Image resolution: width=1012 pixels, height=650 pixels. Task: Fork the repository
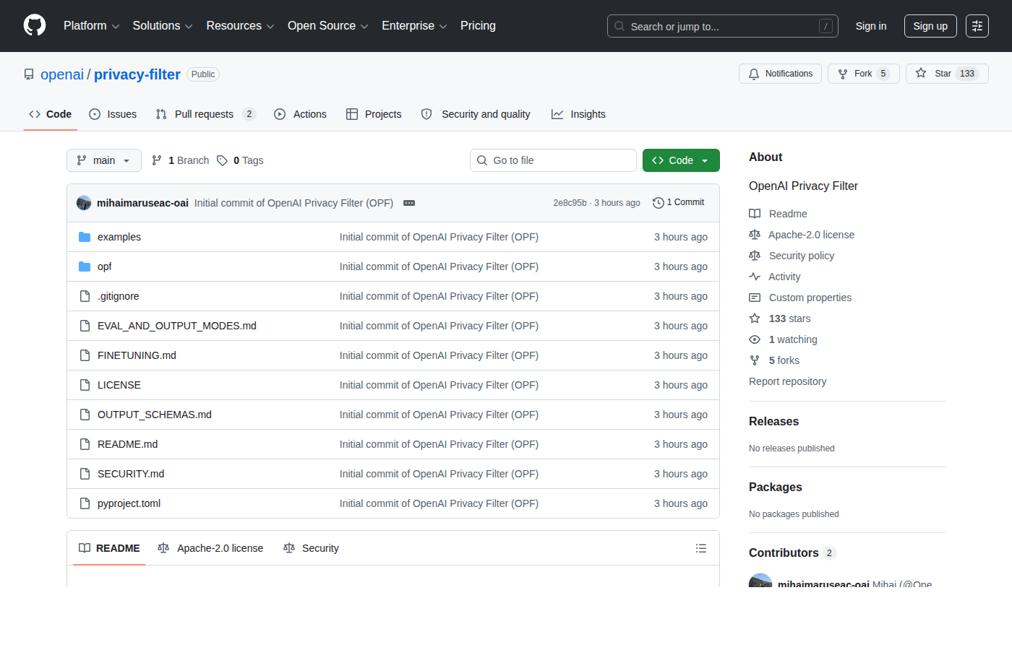(863, 74)
